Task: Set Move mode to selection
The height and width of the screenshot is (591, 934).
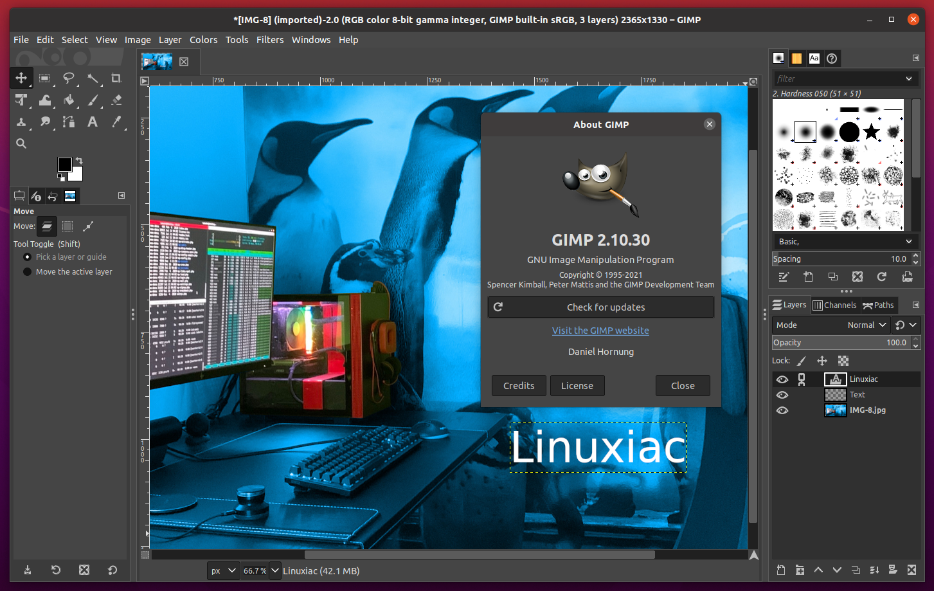Action: [67, 226]
